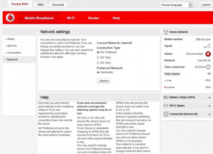Choose the 3G Only connection option
This screenshot has width=213, height=154.
click(x=98, y=63)
